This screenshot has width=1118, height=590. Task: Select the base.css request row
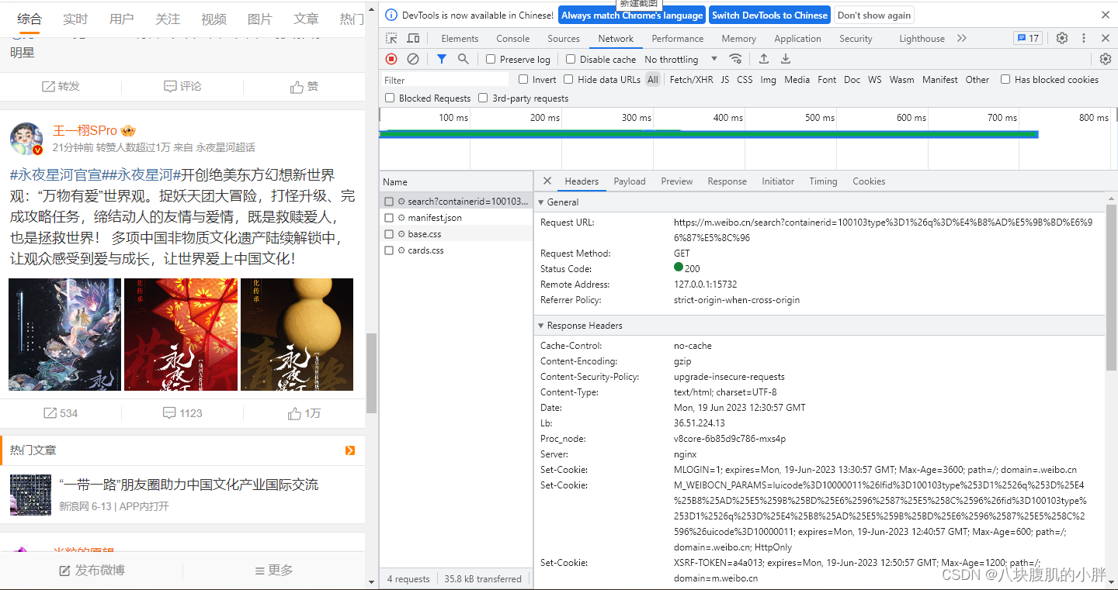coord(457,233)
